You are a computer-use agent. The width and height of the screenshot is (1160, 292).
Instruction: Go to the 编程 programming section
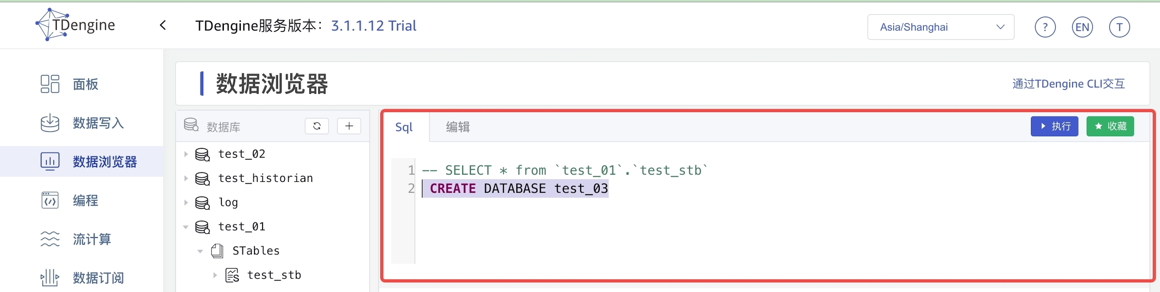[85, 200]
